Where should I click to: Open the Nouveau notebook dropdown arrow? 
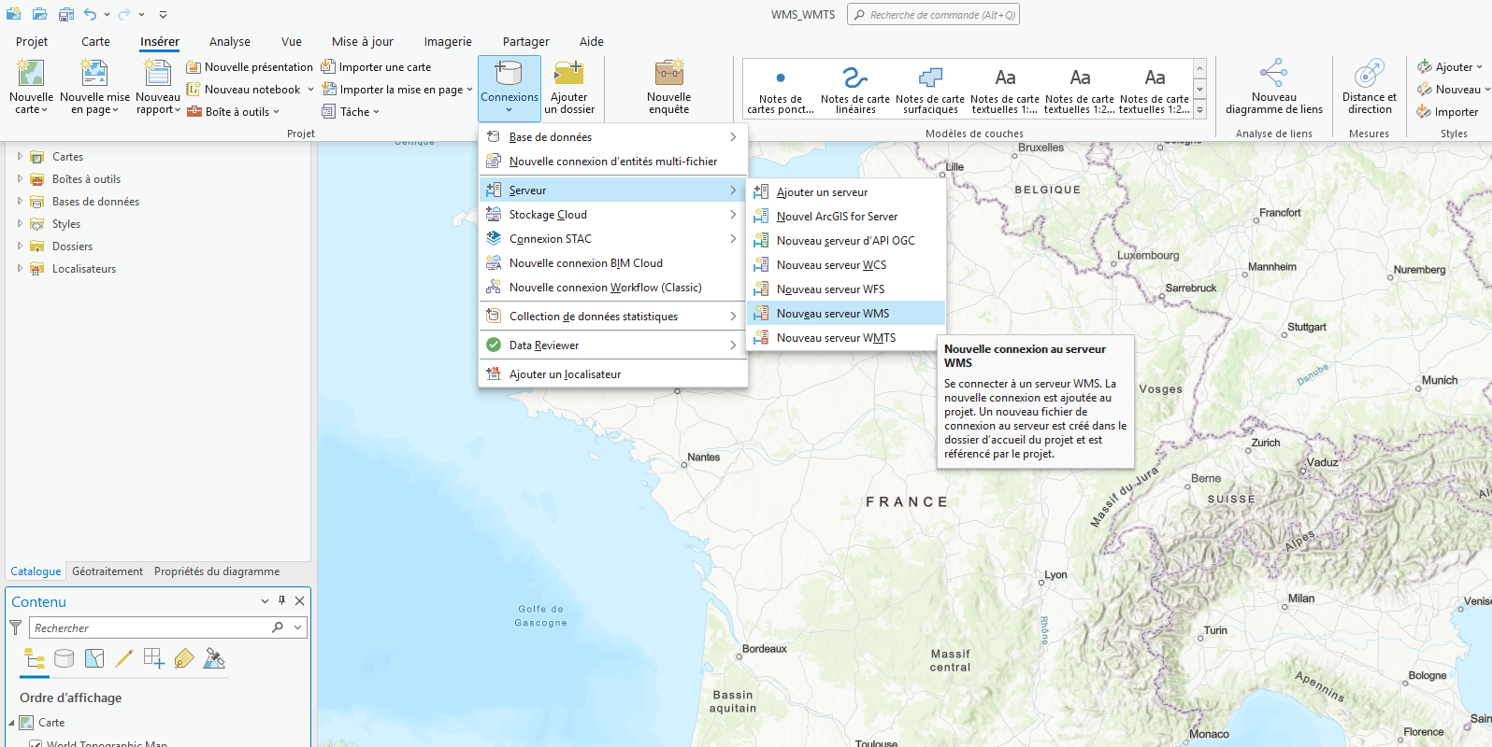click(310, 90)
